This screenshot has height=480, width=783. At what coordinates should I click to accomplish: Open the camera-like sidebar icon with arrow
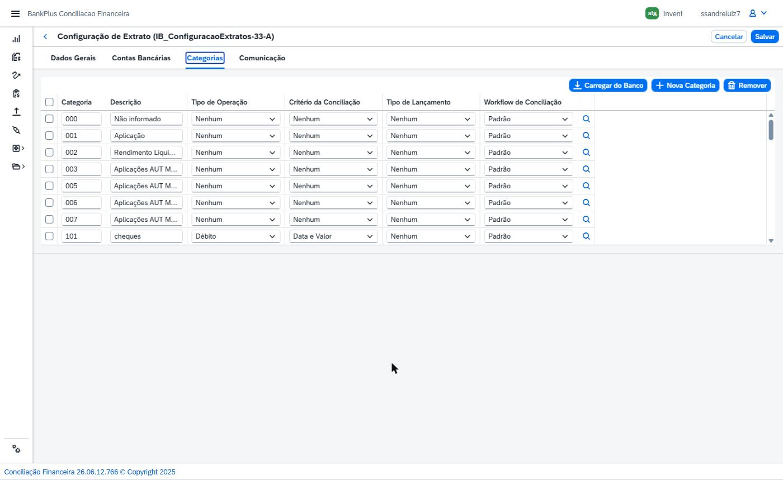pos(18,148)
